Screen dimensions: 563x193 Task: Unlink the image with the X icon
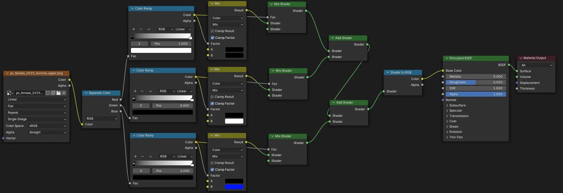tap(64, 93)
